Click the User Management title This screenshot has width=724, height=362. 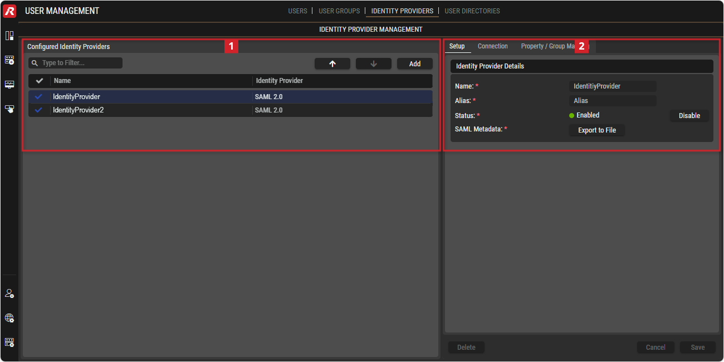(62, 11)
